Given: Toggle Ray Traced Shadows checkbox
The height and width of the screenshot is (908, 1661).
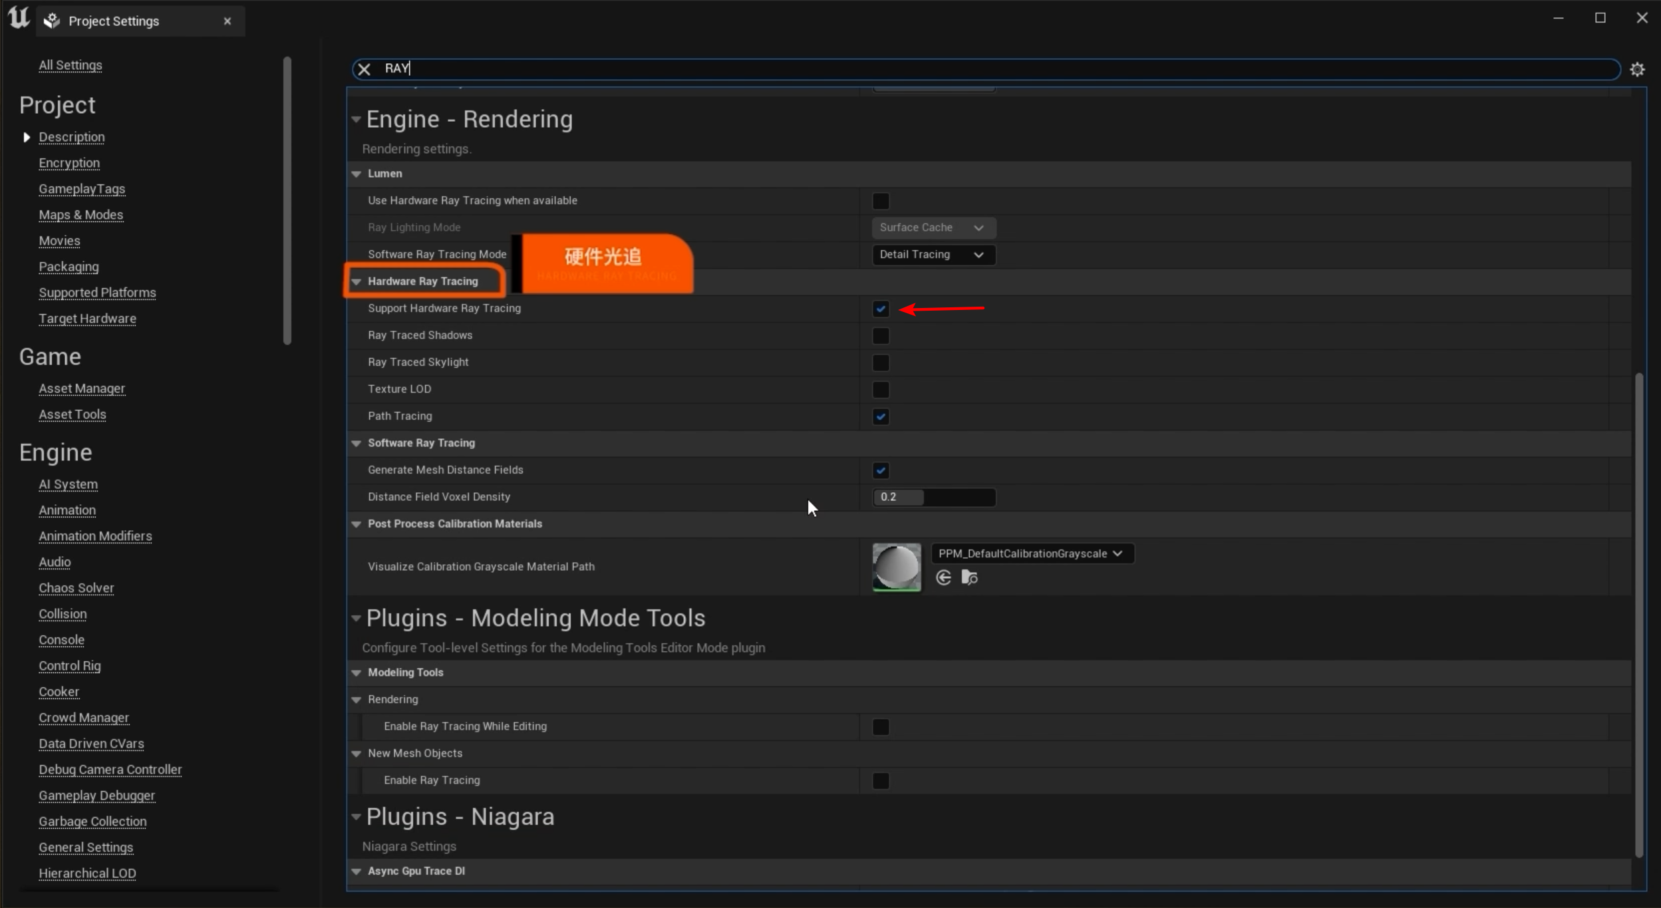Looking at the screenshot, I should pyautogui.click(x=881, y=336).
